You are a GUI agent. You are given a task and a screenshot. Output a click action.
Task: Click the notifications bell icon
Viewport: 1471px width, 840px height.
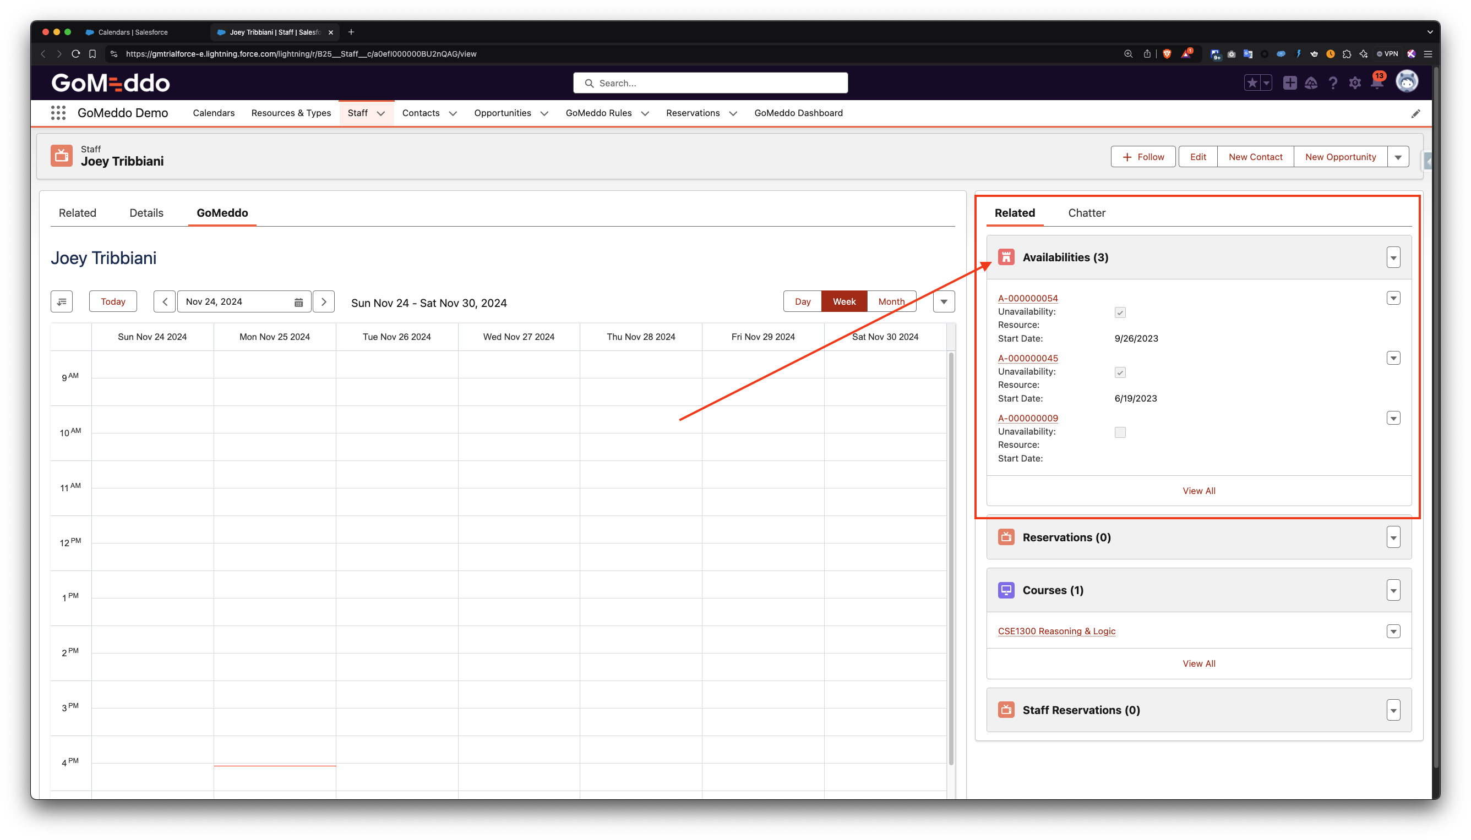point(1377,83)
